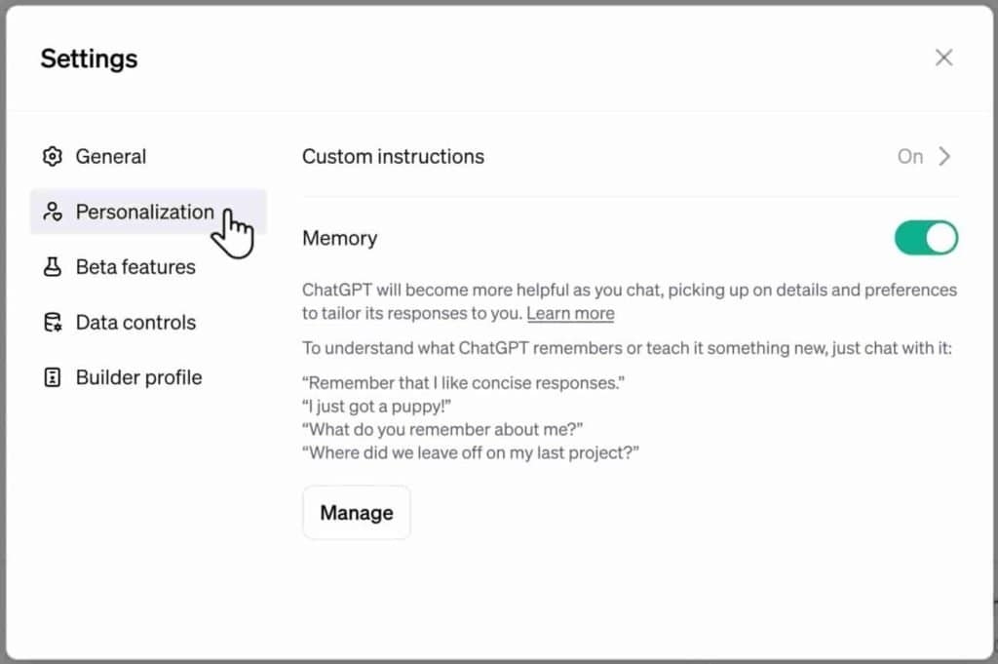Click the Beta features flask icon
The image size is (998, 664).
[x=53, y=267]
